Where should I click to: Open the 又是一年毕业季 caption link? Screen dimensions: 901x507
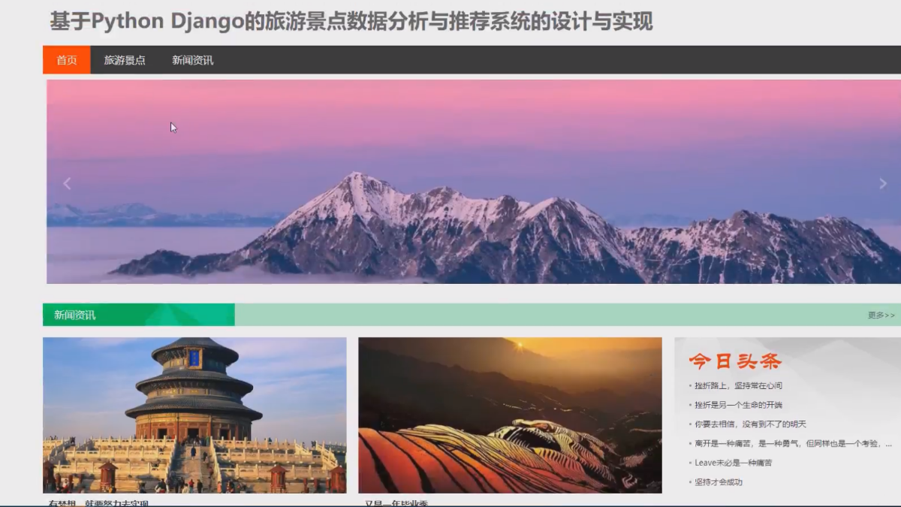pos(396,503)
